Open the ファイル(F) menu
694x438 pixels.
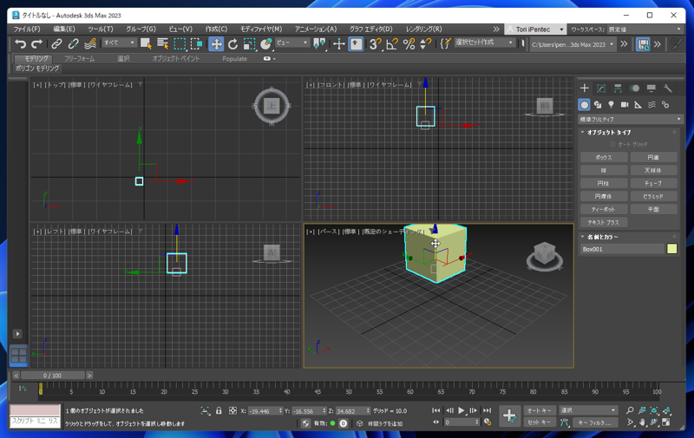pos(27,29)
